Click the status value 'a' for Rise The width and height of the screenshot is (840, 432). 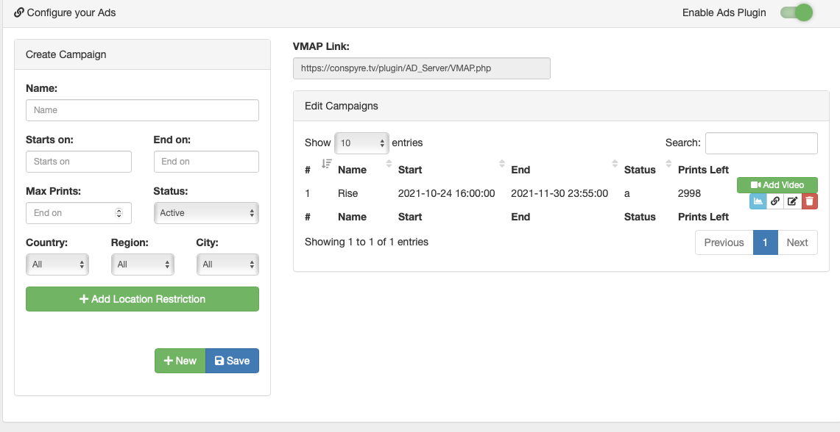(627, 193)
